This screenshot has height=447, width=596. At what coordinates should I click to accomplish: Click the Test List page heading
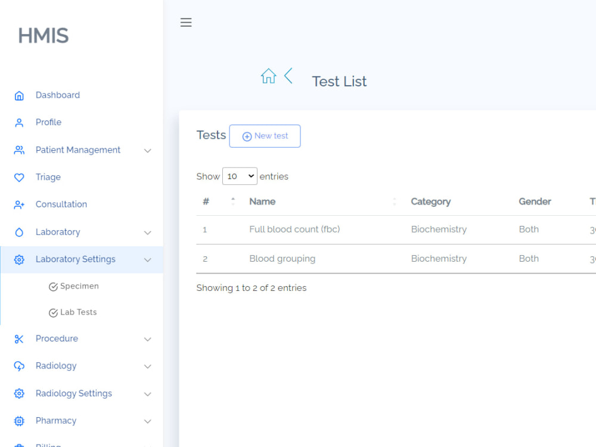pyautogui.click(x=339, y=81)
